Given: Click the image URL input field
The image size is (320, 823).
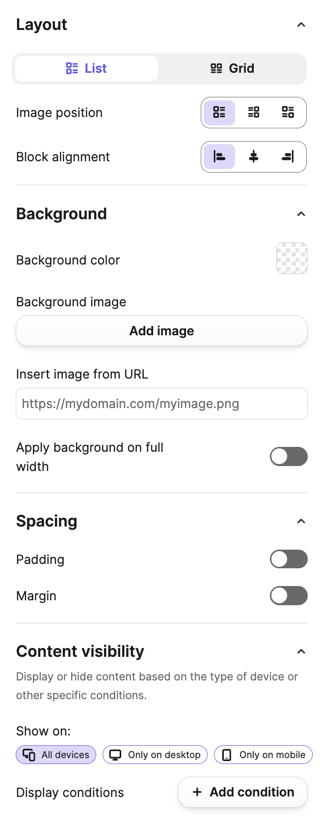Looking at the screenshot, I should click(x=161, y=404).
